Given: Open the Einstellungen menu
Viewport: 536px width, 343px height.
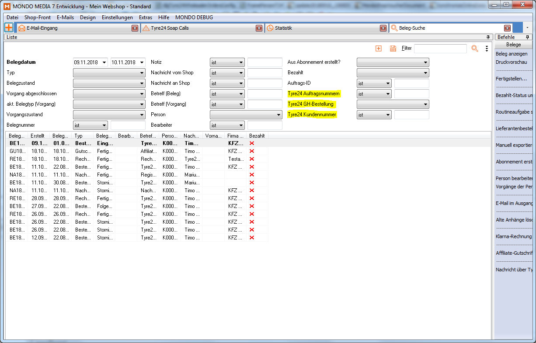Looking at the screenshot, I should (117, 17).
